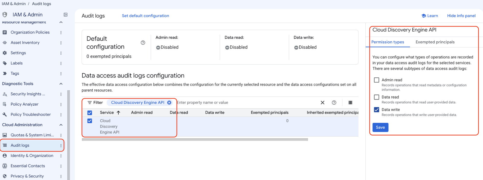Open the Audit logs three-dot menu
This screenshot has width=483, height=180.
coord(61,145)
